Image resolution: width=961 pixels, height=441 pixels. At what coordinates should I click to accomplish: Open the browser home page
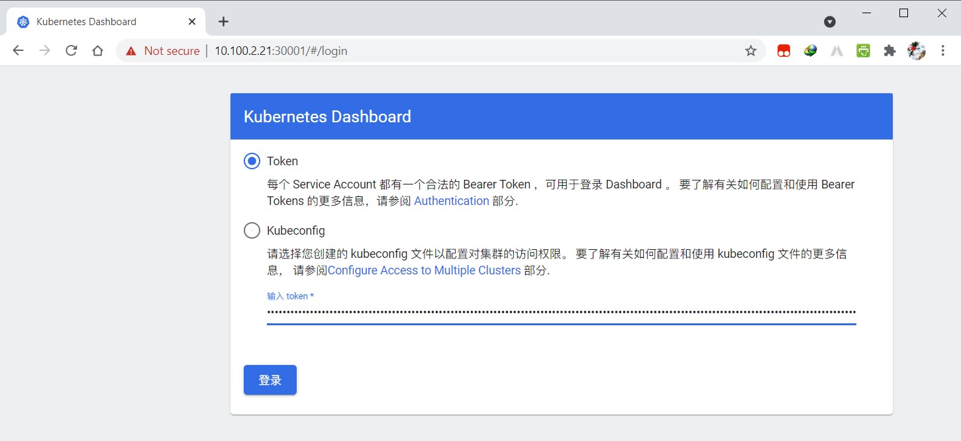coord(97,51)
